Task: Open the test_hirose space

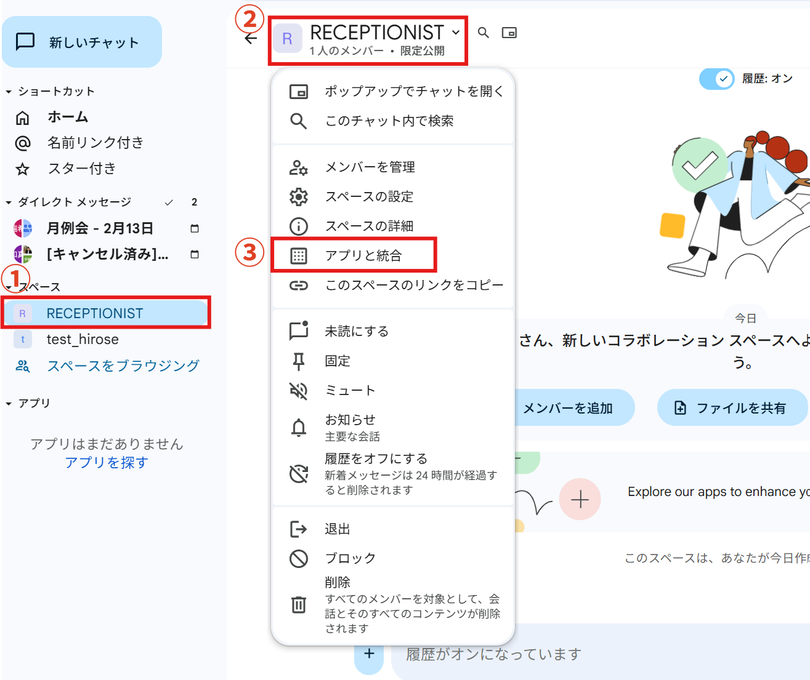Action: click(83, 340)
